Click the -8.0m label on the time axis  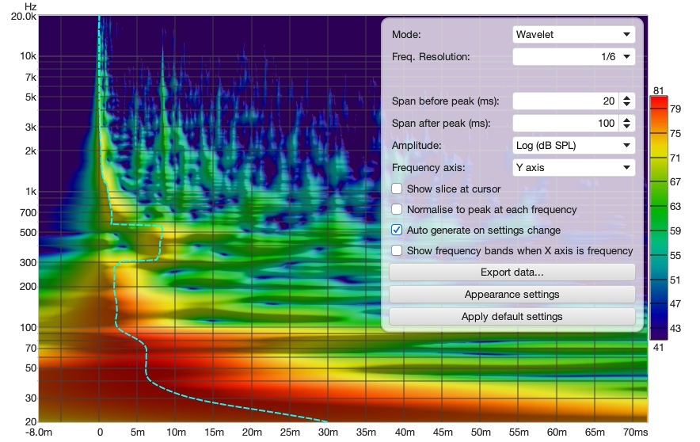(39, 432)
